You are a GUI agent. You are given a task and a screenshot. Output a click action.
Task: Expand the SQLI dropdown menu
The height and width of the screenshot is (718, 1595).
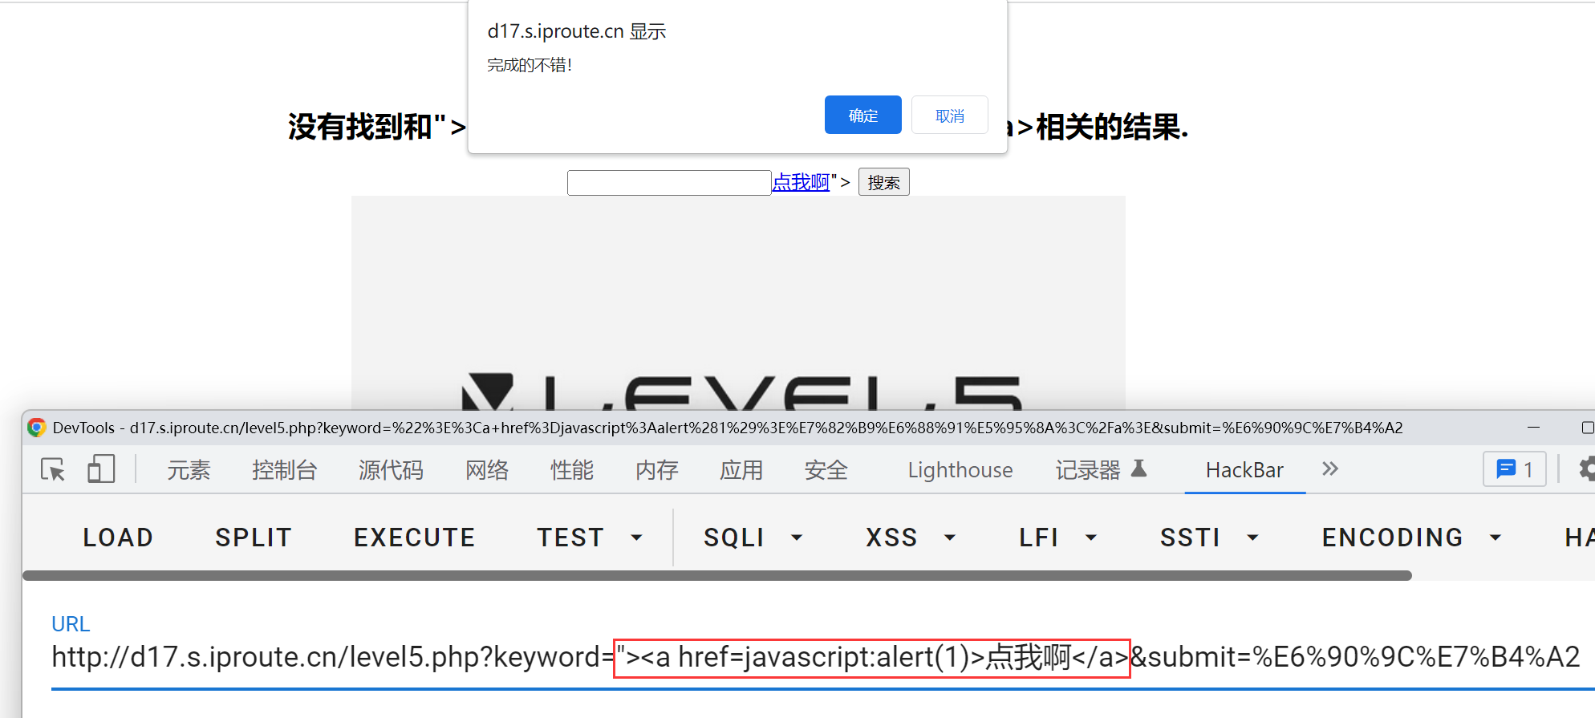coord(797,537)
